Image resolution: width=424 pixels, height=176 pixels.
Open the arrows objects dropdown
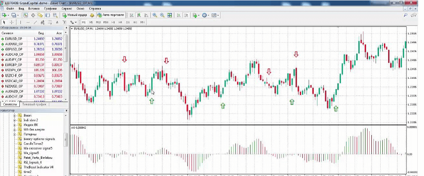[x=74, y=22]
